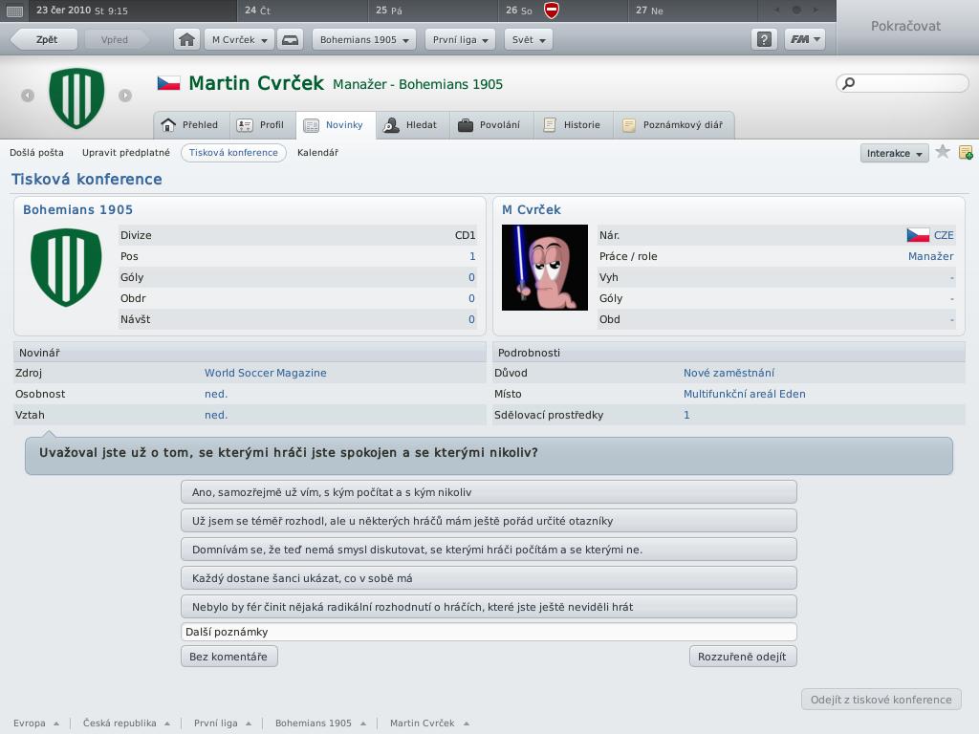Open the calendar grid icon at top left
The image size is (979, 734).
click(15, 11)
